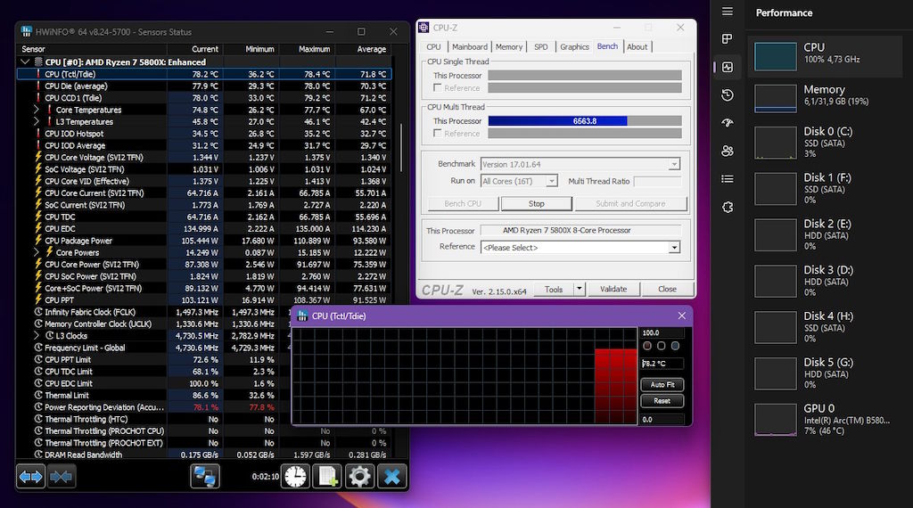Viewport: 913px width, 508px height.
Task: Click Maximum column header in HWiNFO
Action: click(308, 49)
